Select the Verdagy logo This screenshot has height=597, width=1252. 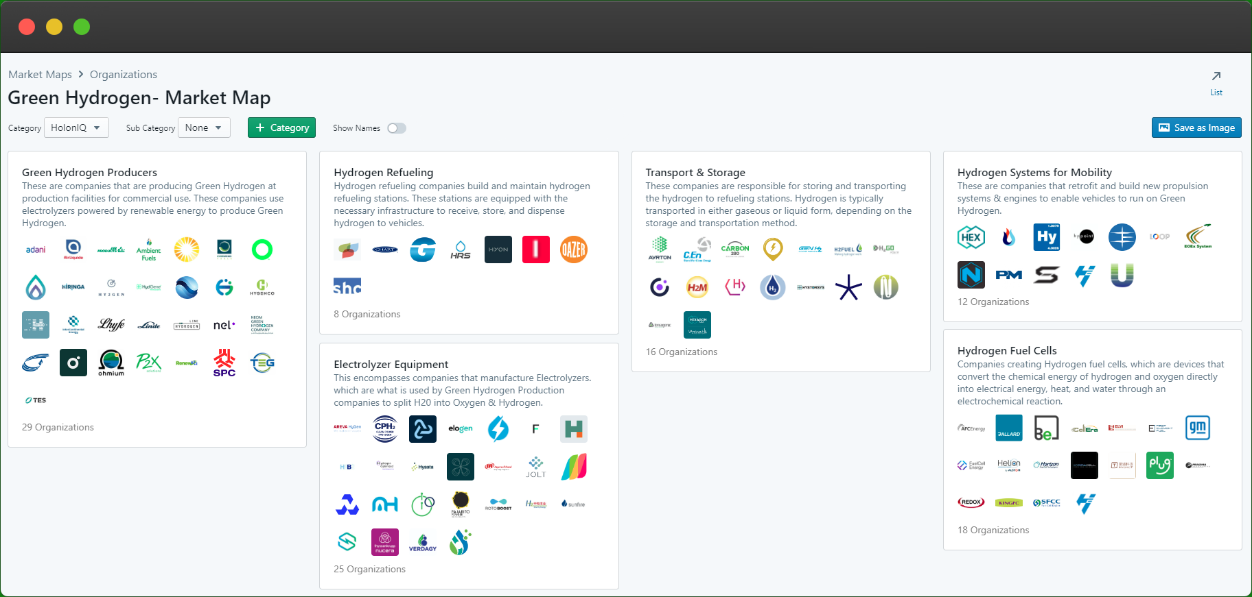coord(423,542)
